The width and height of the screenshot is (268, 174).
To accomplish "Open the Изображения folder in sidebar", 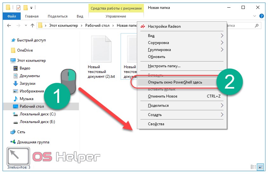I will pos(32,91).
